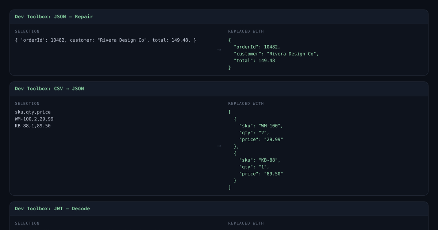The width and height of the screenshot is (438, 230).
Task: Click the JSON line "qty": "1",
Action: 254,167
